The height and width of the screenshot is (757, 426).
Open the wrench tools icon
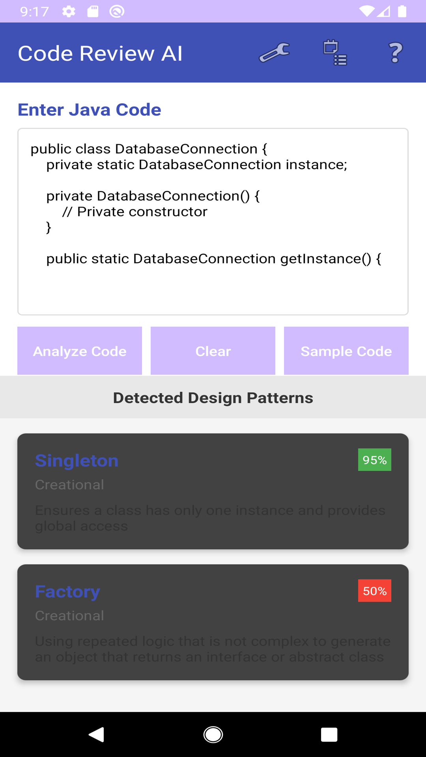coord(275,53)
